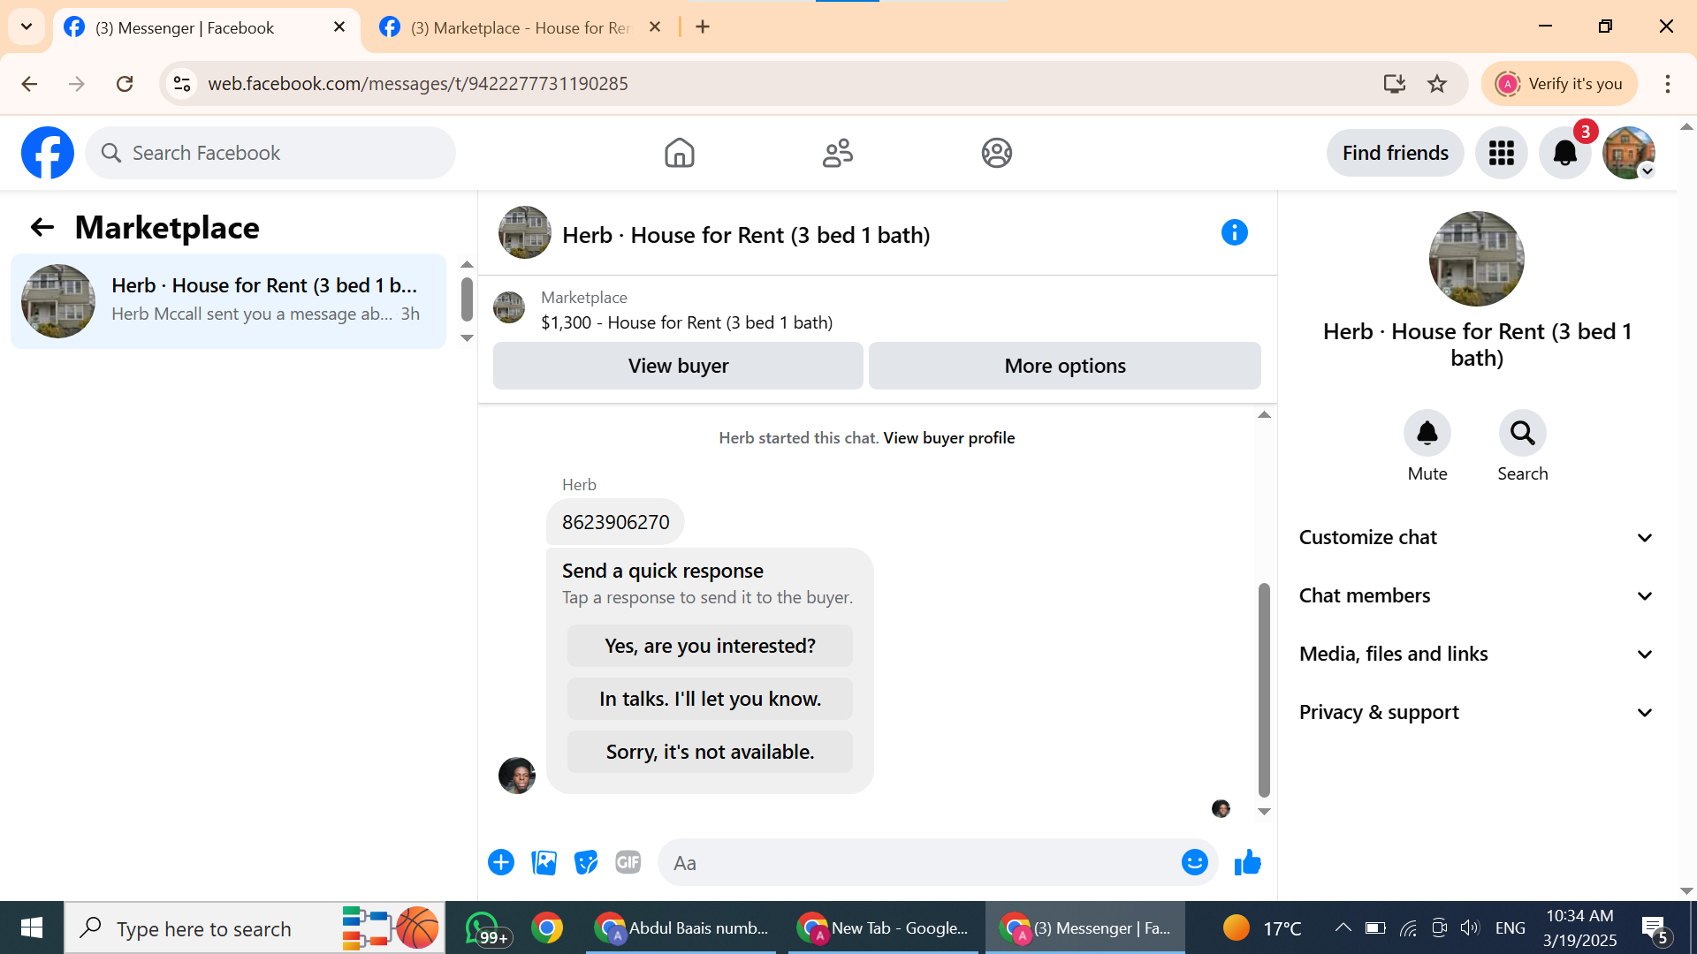Select Herb House for Rent conversation

pos(228,300)
